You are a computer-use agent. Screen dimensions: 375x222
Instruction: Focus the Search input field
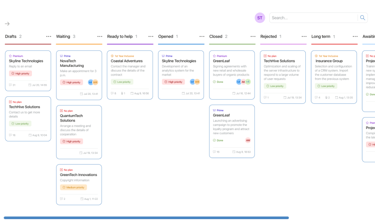pos(313,18)
